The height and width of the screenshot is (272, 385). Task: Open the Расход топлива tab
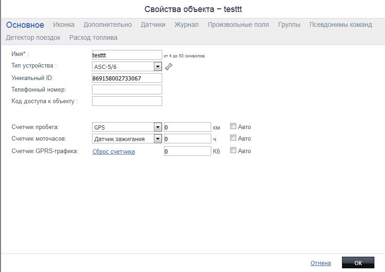(93, 37)
